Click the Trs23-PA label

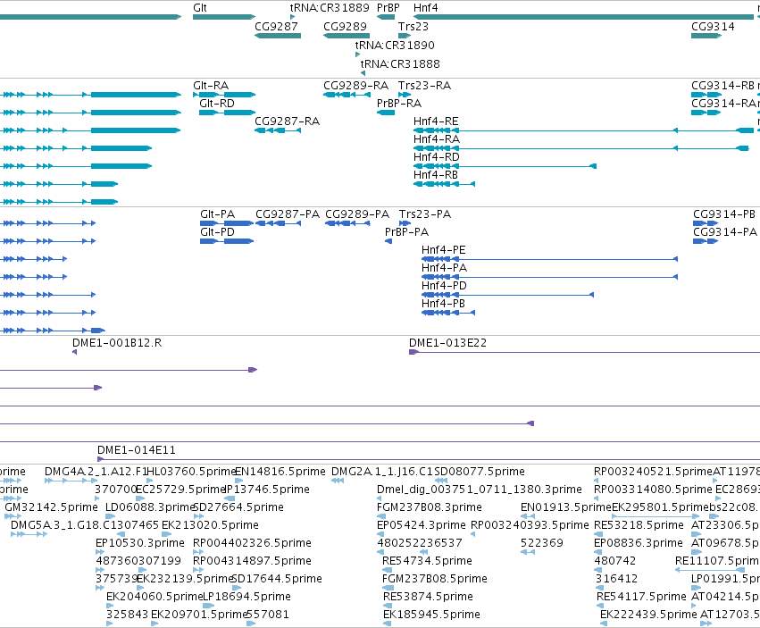pos(425,214)
